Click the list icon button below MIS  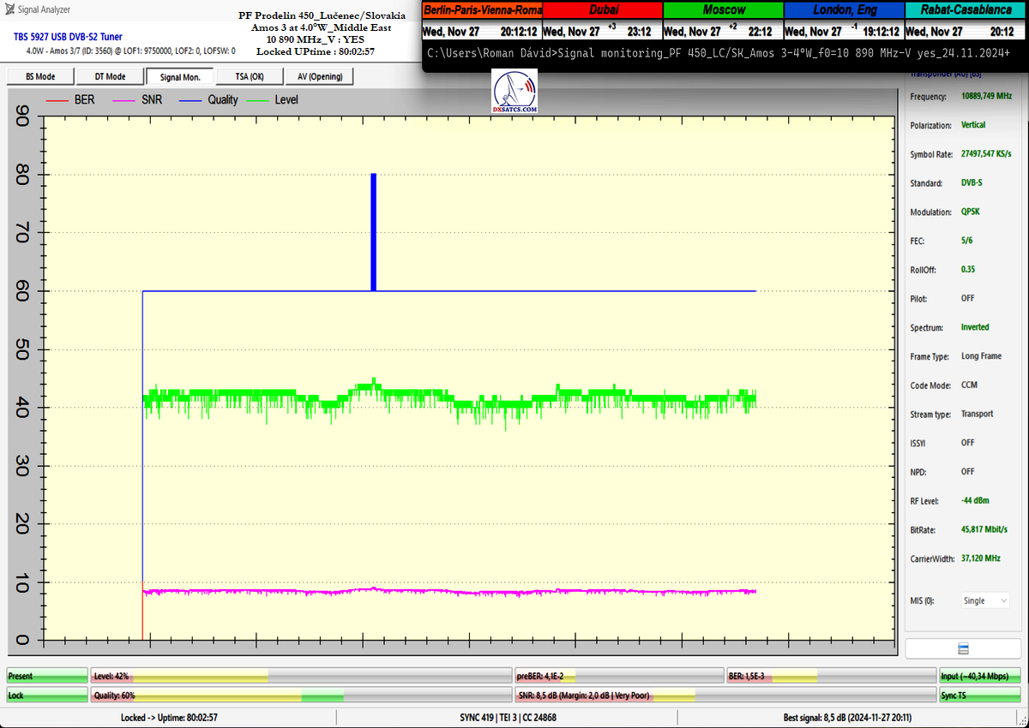(962, 649)
